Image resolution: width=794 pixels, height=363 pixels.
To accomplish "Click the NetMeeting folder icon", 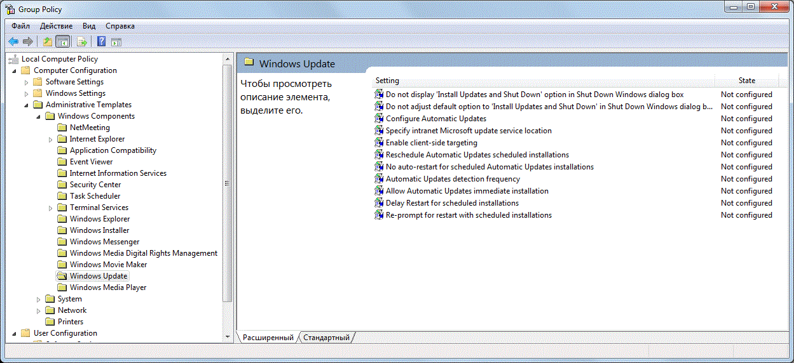I will tap(62, 128).
